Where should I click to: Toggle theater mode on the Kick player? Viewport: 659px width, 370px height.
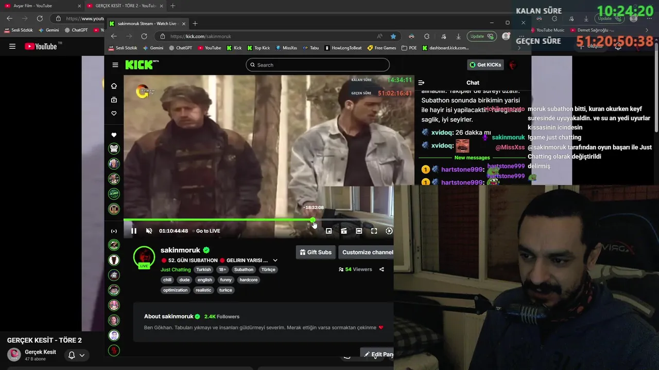(359, 231)
